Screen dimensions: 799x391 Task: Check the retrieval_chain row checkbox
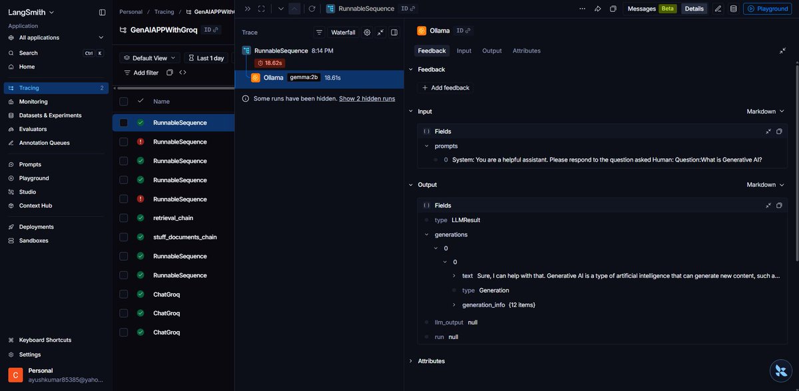[123, 218]
